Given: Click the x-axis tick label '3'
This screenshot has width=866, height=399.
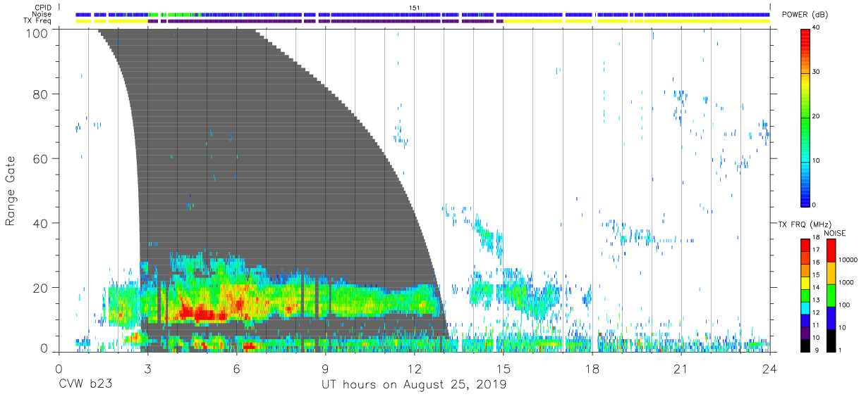Looking at the screenshot, I should click(x=147, y=369).
